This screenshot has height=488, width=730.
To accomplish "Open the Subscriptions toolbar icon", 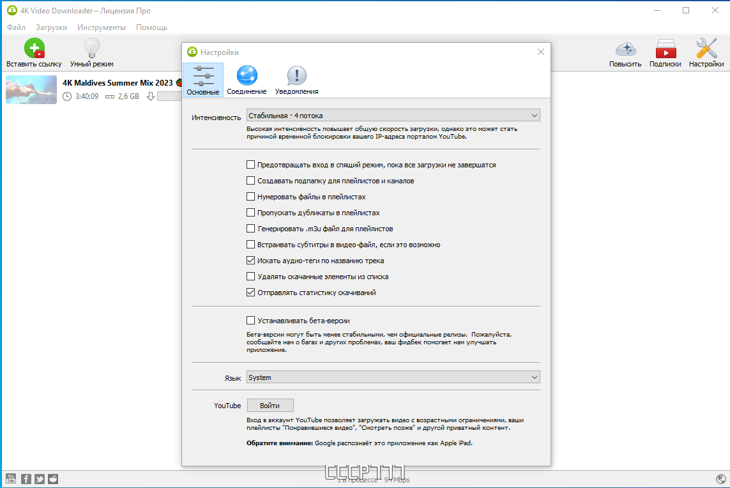I will point(665,49).
